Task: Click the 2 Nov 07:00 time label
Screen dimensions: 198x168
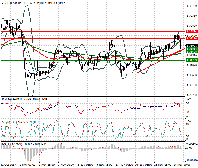Action: 28,165
